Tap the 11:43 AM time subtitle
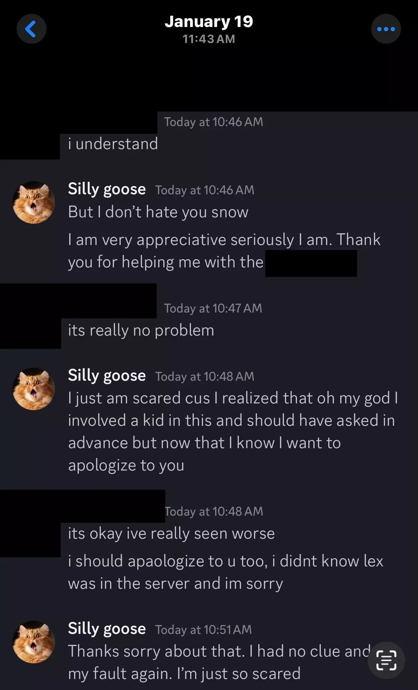418x690 pixels. pos(209,39)
